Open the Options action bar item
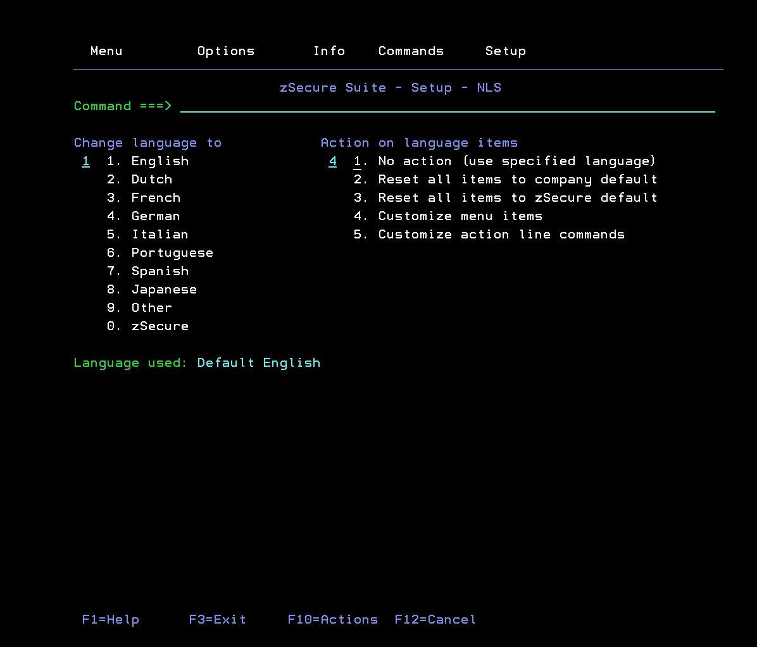This screenshot has width=757, height=647. (226, 51)
